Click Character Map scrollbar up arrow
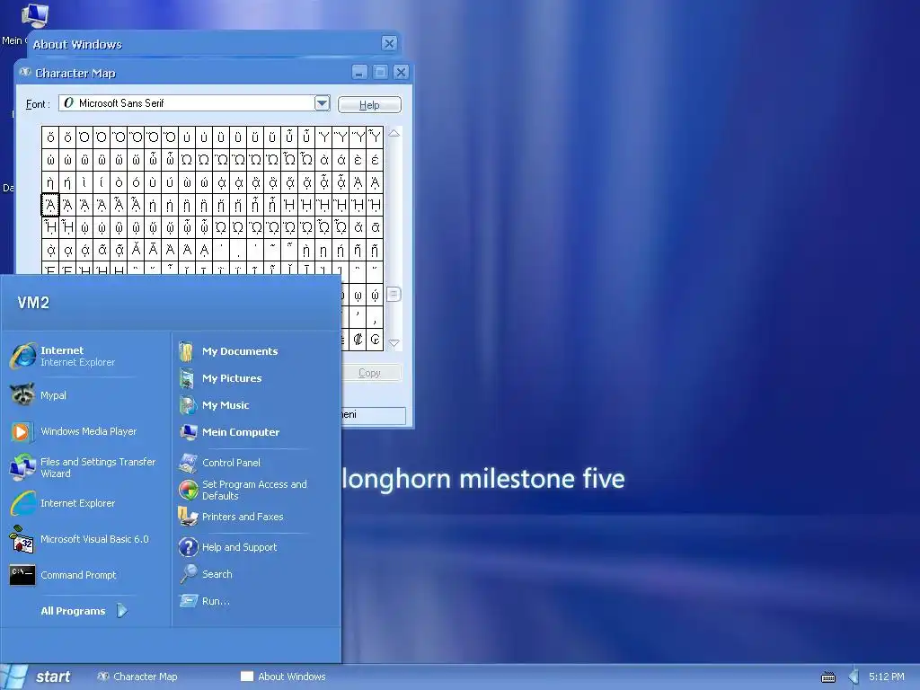Screen dimensions: 920x690 coord(394,133)
